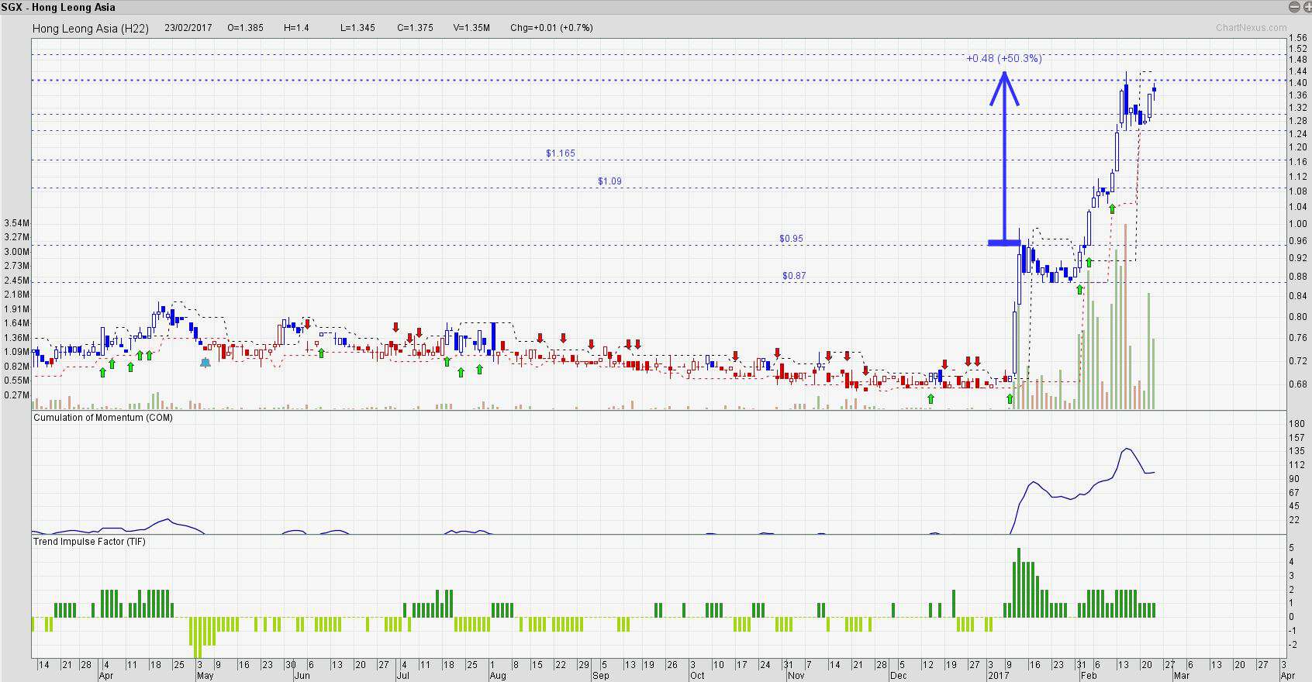Click the zoom out minus icon
The height and width of the screenshot is (682, 1312).
pos(1293,7)
